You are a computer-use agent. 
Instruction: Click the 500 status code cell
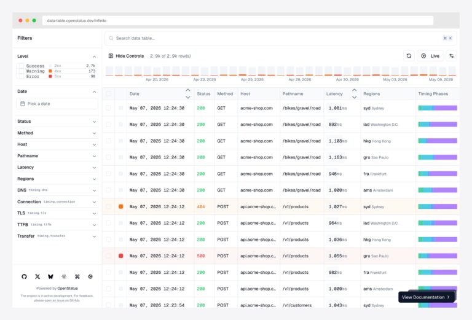201,256
